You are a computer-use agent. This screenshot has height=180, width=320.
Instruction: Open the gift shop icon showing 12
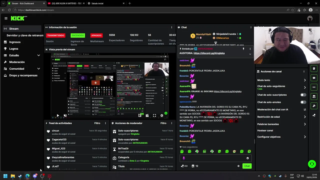pyautogui.click(x=195, y=166)
